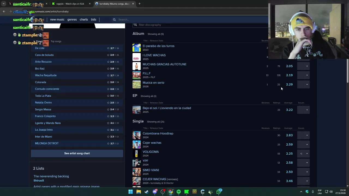Open MUCHAS GRACIAS AUTOTUNE album cover
This screenshot has width=349, height=196.
point(137,66)
